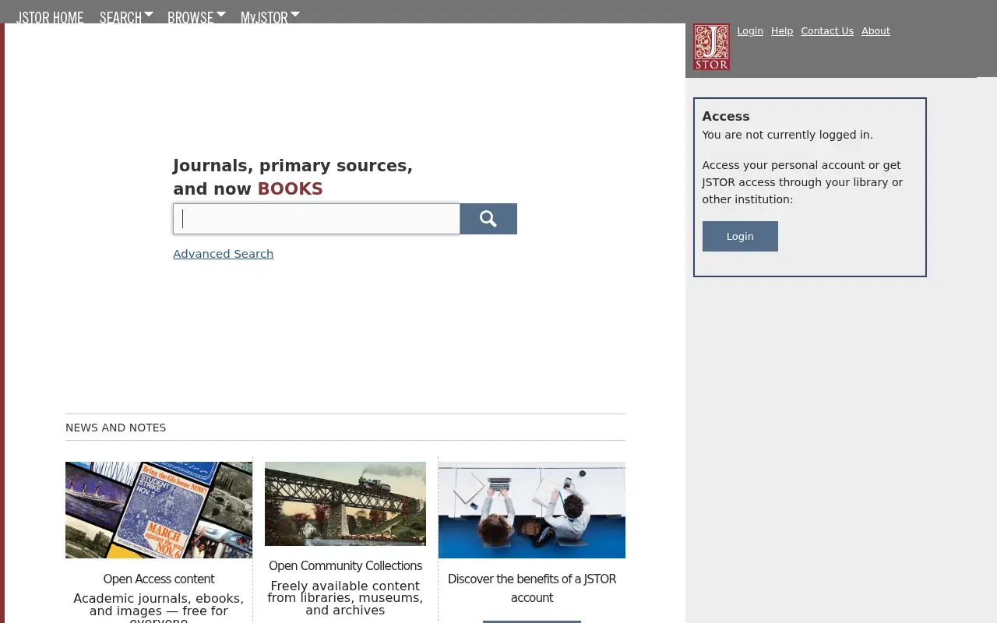Click the JSTOR logo icon

click(711, 47)
